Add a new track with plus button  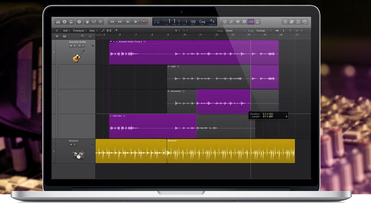tap(57, 36)
